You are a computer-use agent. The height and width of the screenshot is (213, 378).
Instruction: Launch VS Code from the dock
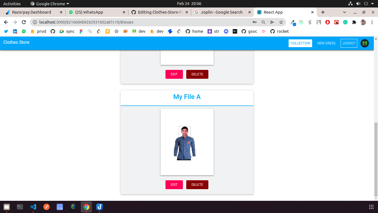coord(33,207)
